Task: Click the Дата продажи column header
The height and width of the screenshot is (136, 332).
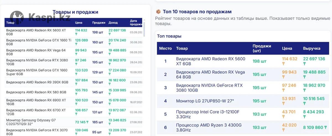Action: (135, 23)
